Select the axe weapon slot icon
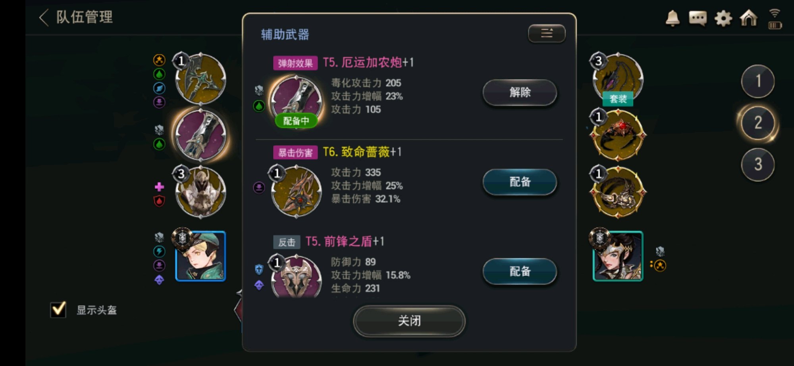 [x=200, y=79]
